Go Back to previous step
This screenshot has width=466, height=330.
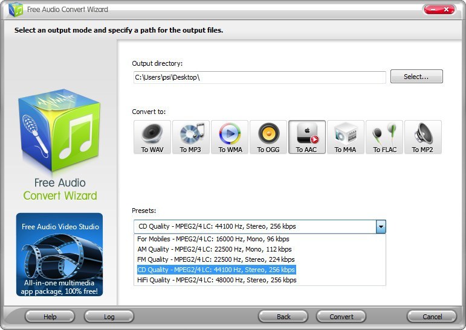[283, 317]
